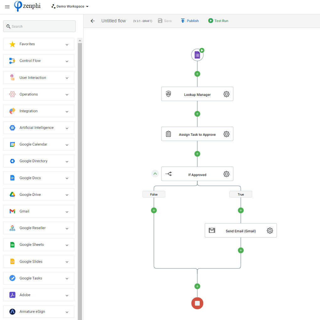This screenshot has height=320, width=320.
Task: Open Assign Task to Approve settings gear
Action: pyautogui.click(x=226, y=134)
